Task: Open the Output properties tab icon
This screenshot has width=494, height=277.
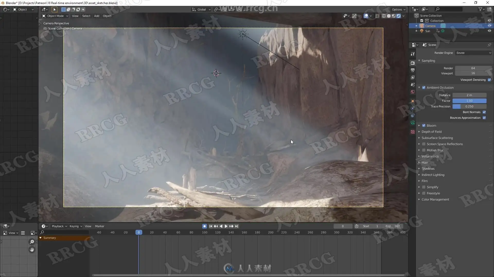Action: pyautogui.click(x=413, y=70)
